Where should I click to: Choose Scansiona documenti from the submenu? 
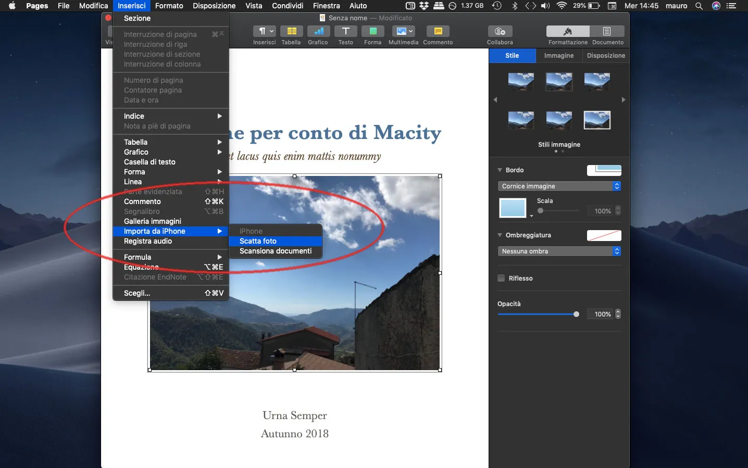[276, 251]
